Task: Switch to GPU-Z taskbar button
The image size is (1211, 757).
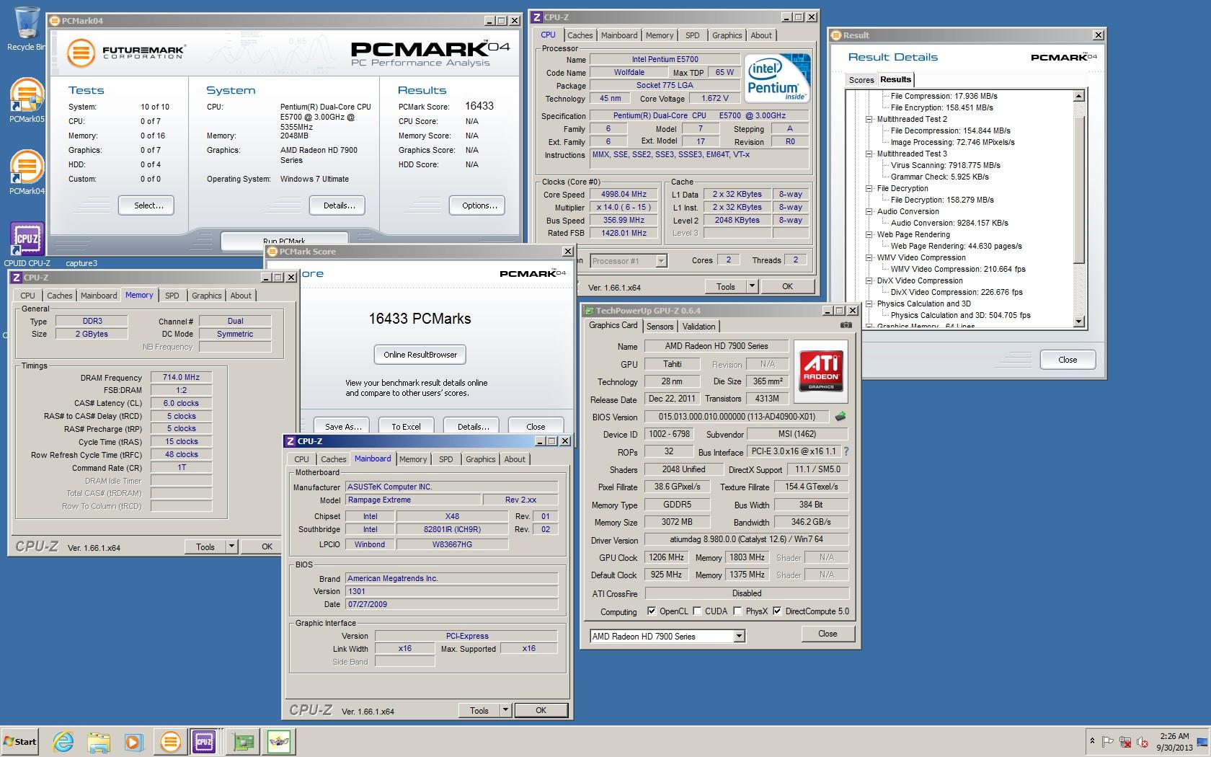Action: (x=243, y=741)
